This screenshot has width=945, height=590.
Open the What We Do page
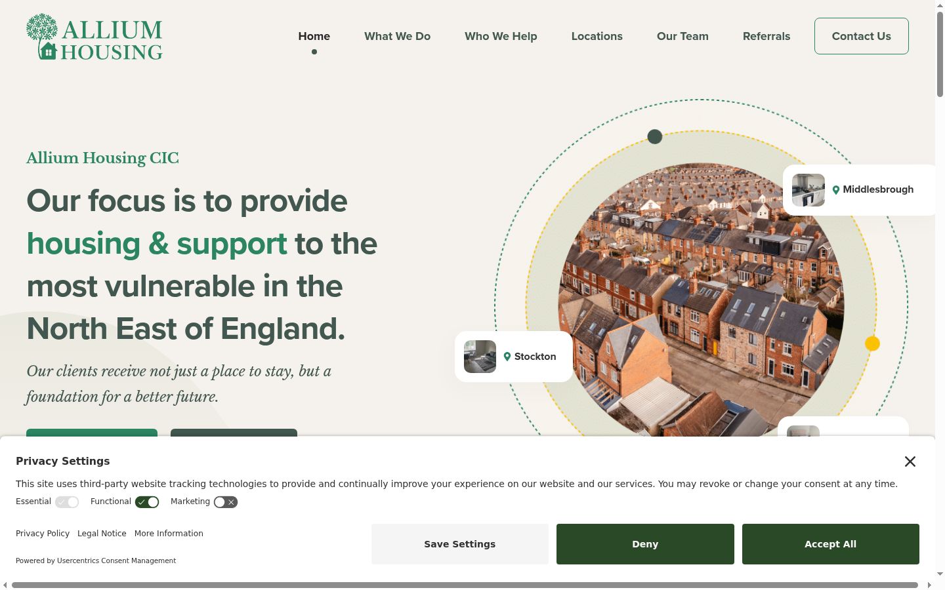398,36
